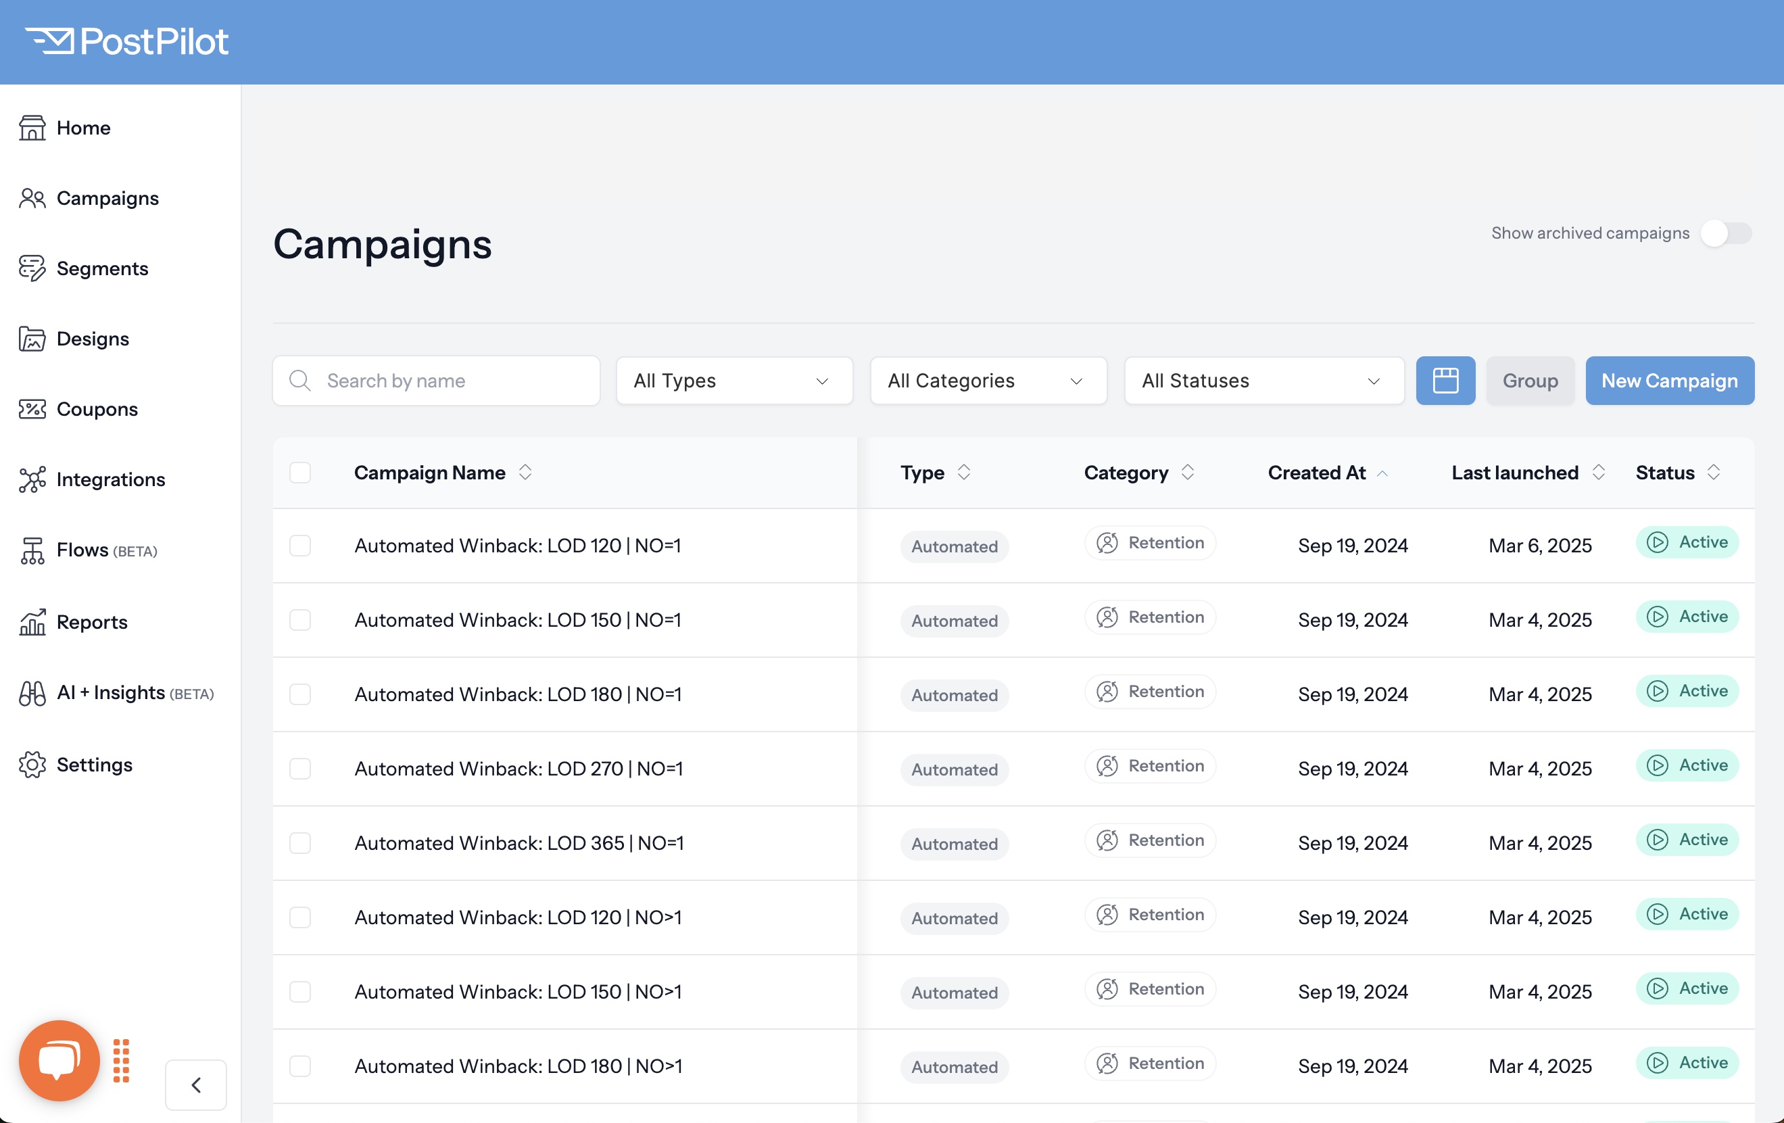Click the magnifier icon in search box

pos(300,381)
